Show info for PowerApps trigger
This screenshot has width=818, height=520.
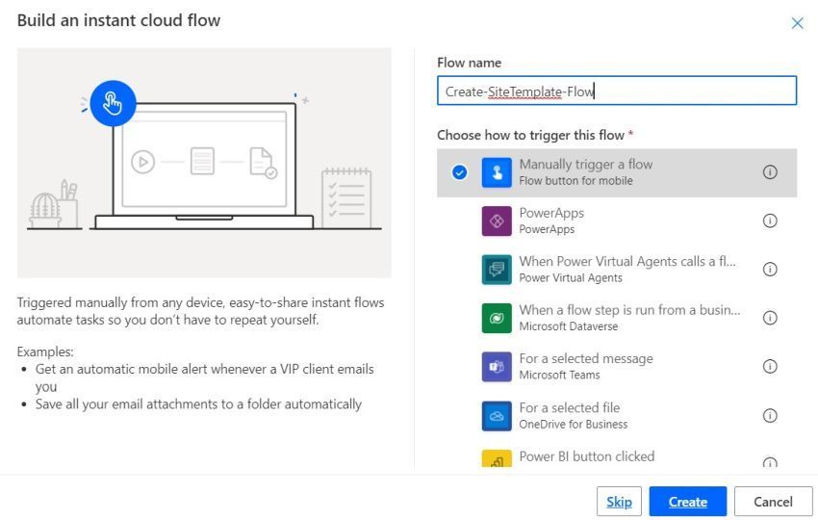(x=770, y=221)
